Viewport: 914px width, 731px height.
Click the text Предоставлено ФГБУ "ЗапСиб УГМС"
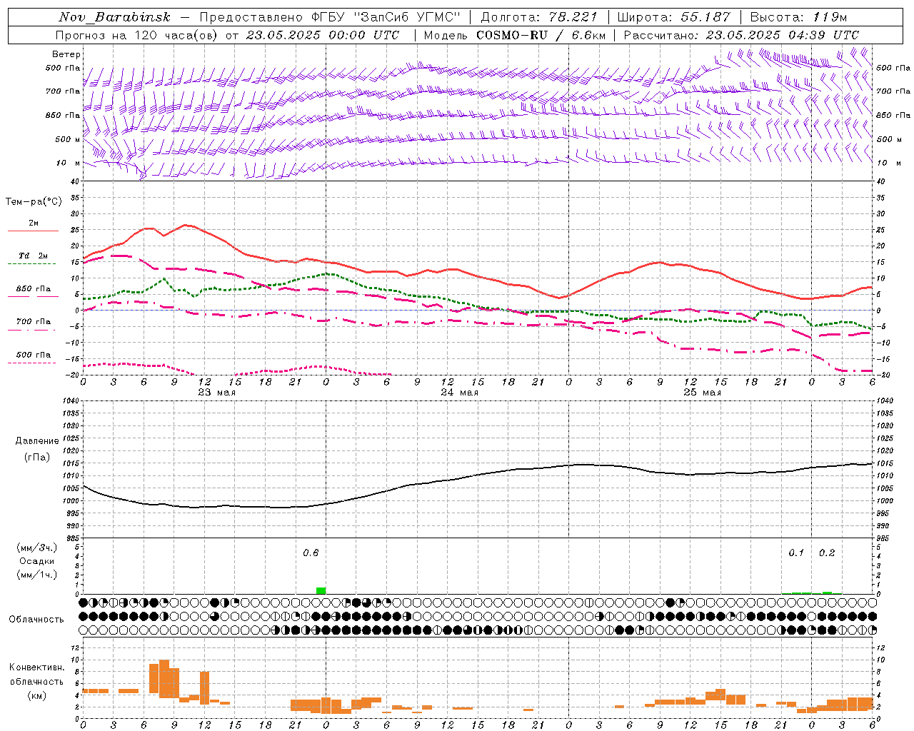pos(330,17)
